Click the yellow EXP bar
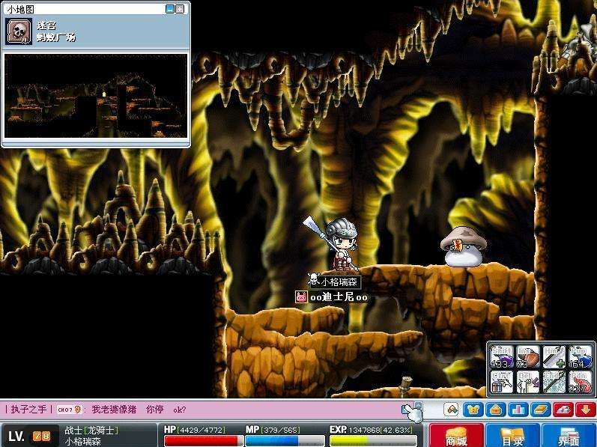The image size is (597, 447). tap(373, 441)
